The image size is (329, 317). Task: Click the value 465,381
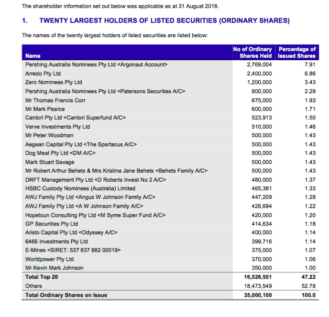click(262, 188)
